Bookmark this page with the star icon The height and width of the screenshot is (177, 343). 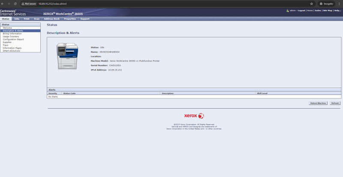312,4
